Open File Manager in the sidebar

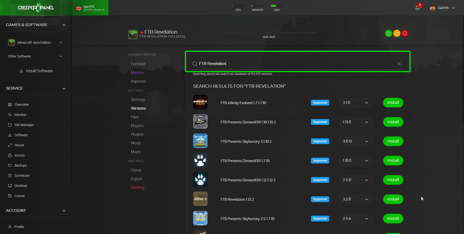[x=24, y=125]
